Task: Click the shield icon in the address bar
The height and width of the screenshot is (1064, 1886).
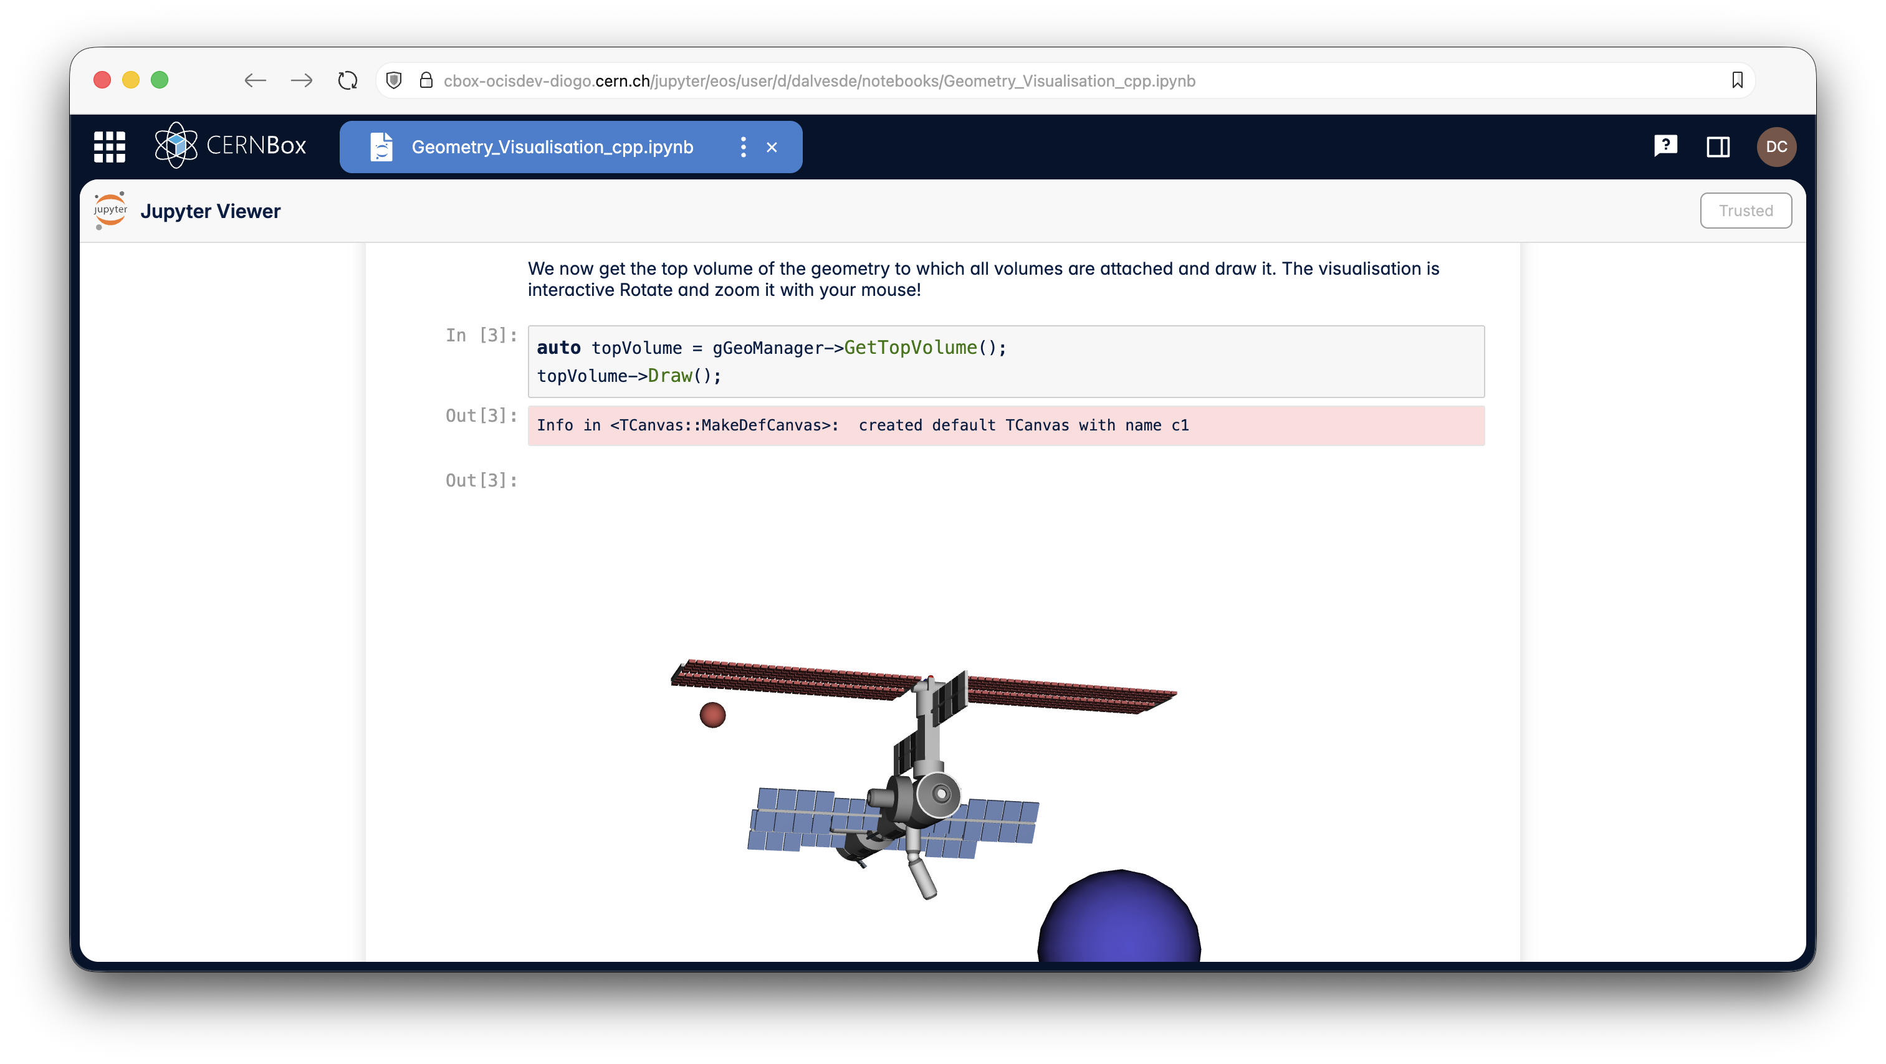Action: coord(394,80)
